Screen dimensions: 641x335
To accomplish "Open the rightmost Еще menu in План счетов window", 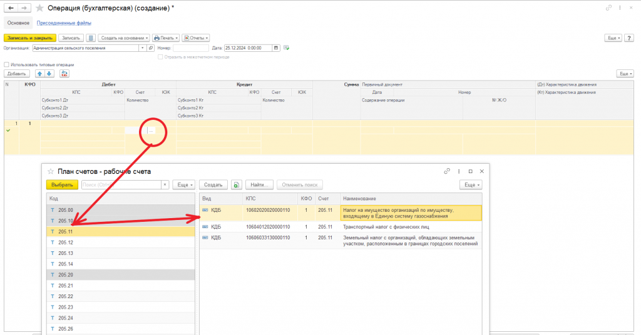I will coord(471,185).
